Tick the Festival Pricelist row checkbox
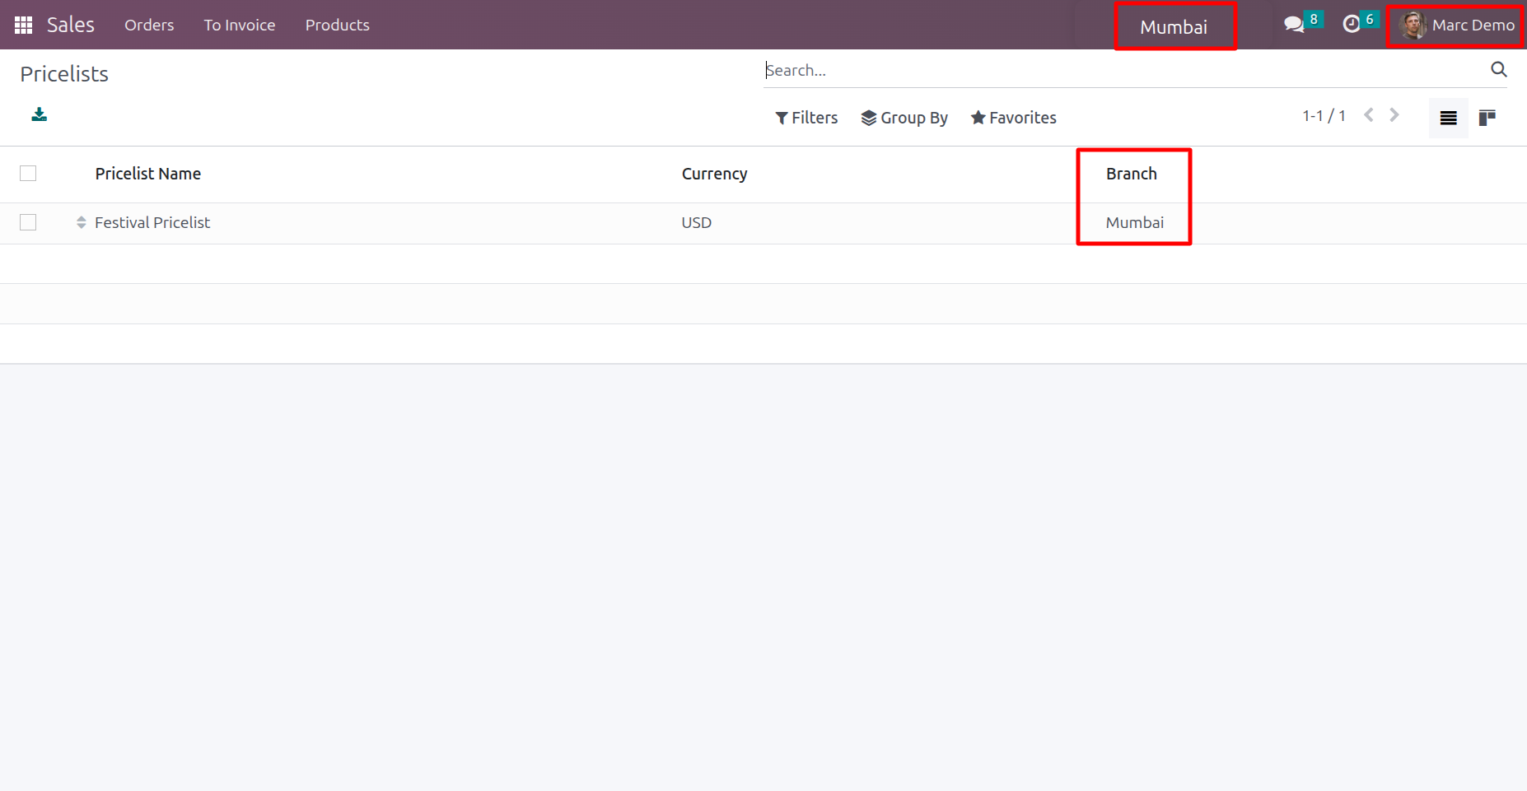1527x791 pixels. (x=28, y=222)
